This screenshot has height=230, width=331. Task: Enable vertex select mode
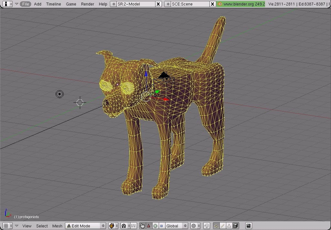(216, 225)
